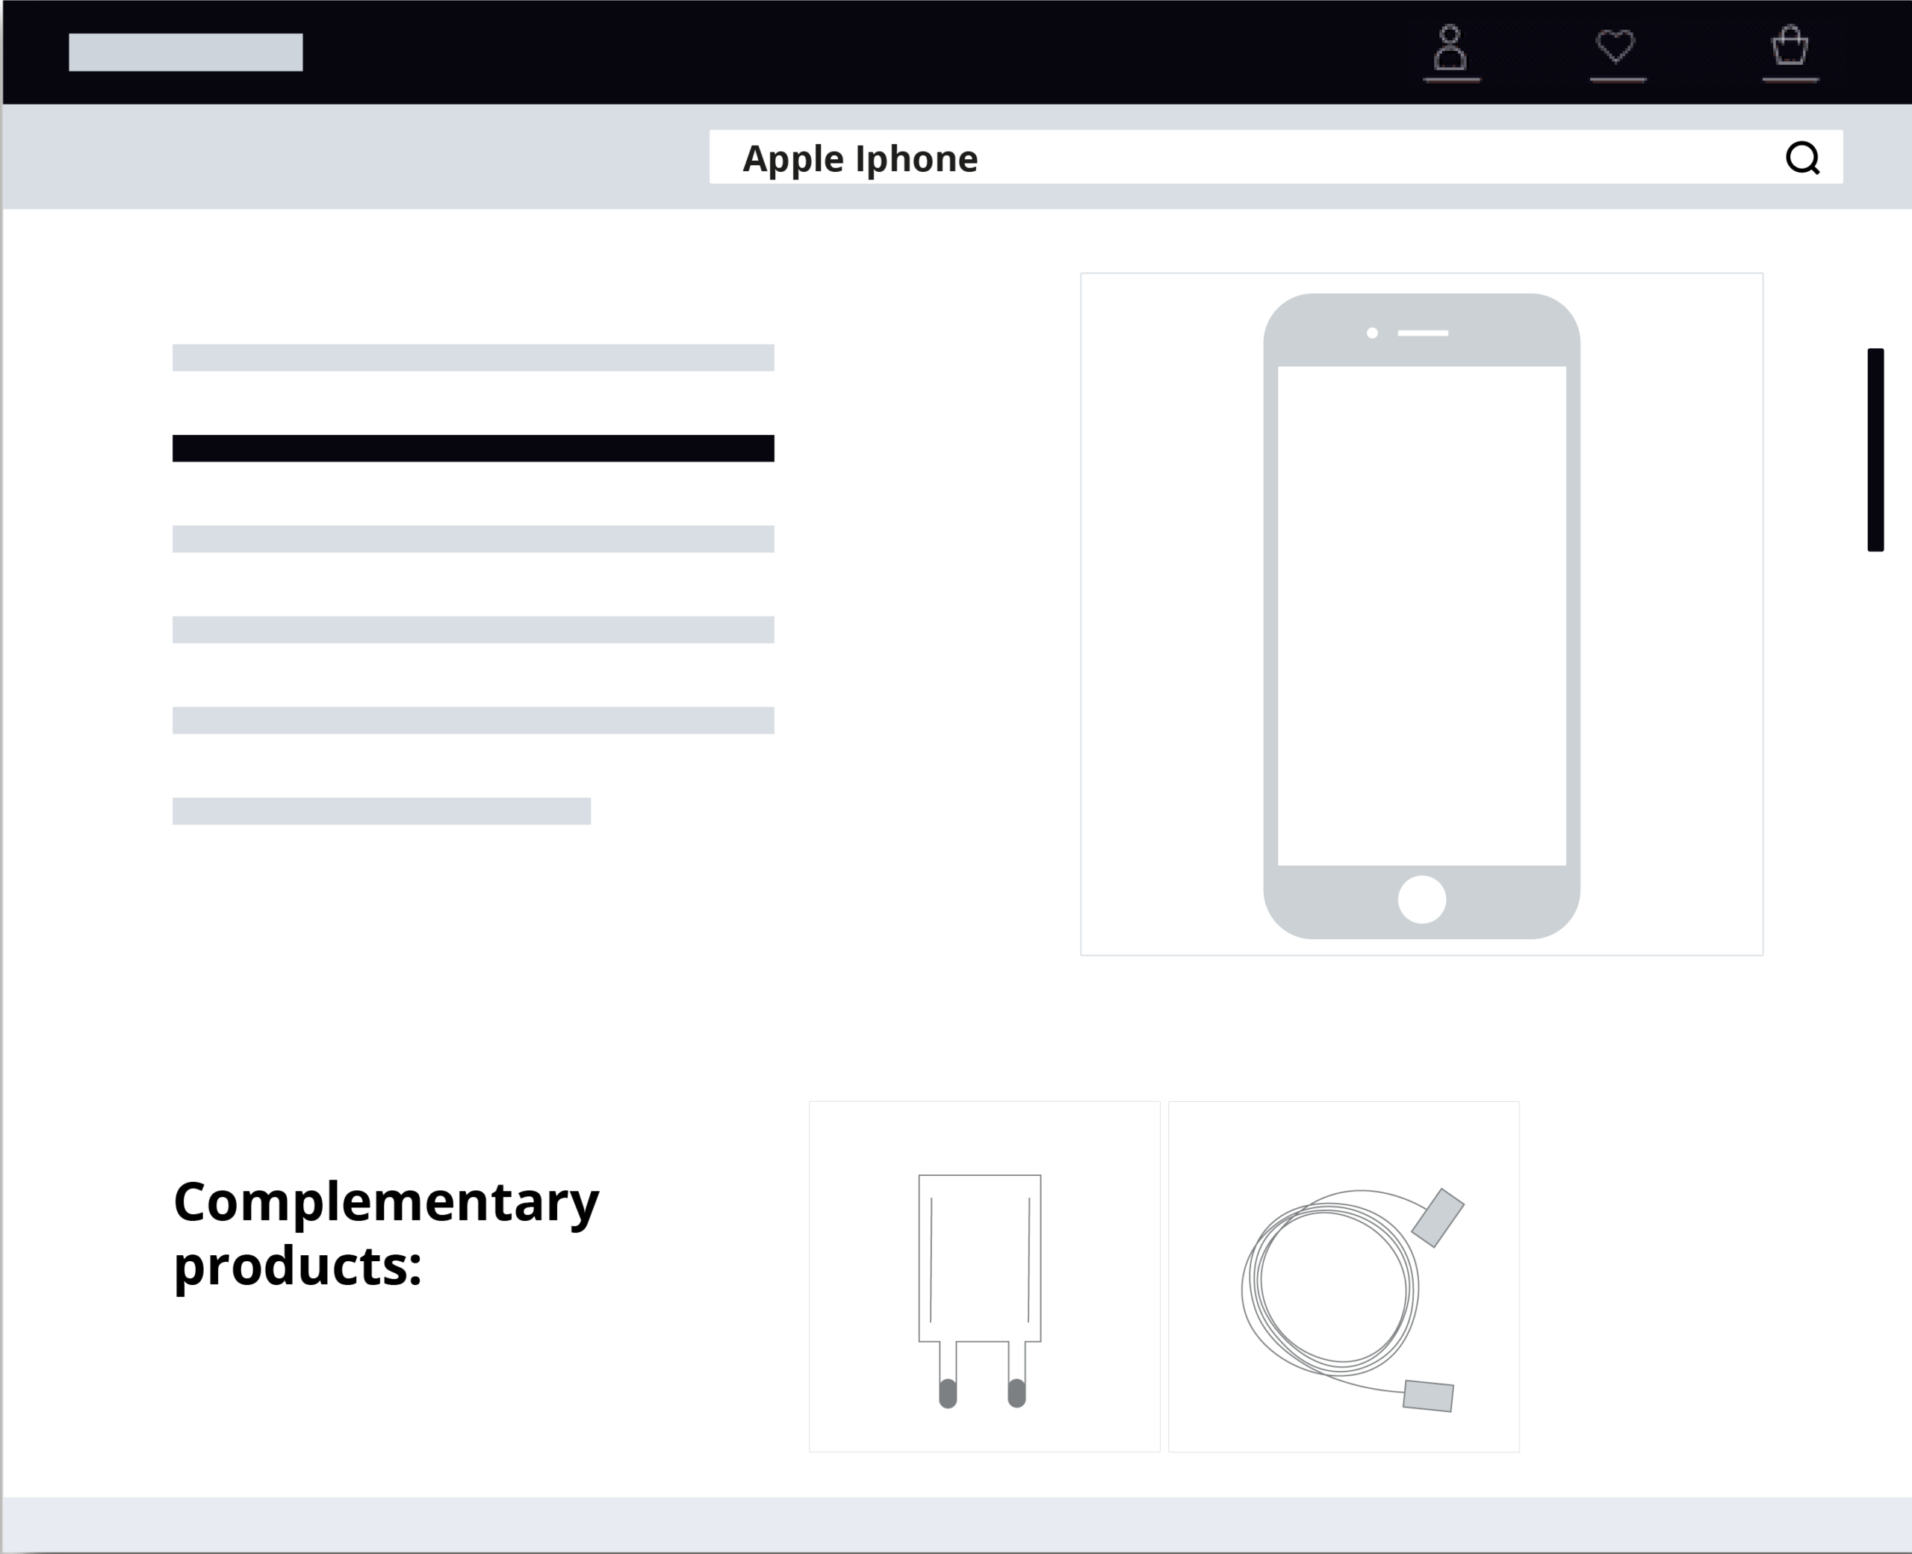
Task: Select the highlighted black menu bar
Action: click(474, 448)
